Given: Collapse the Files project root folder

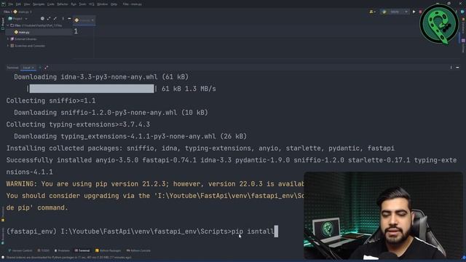Looking at the screenshot, I should click(8, 25).
